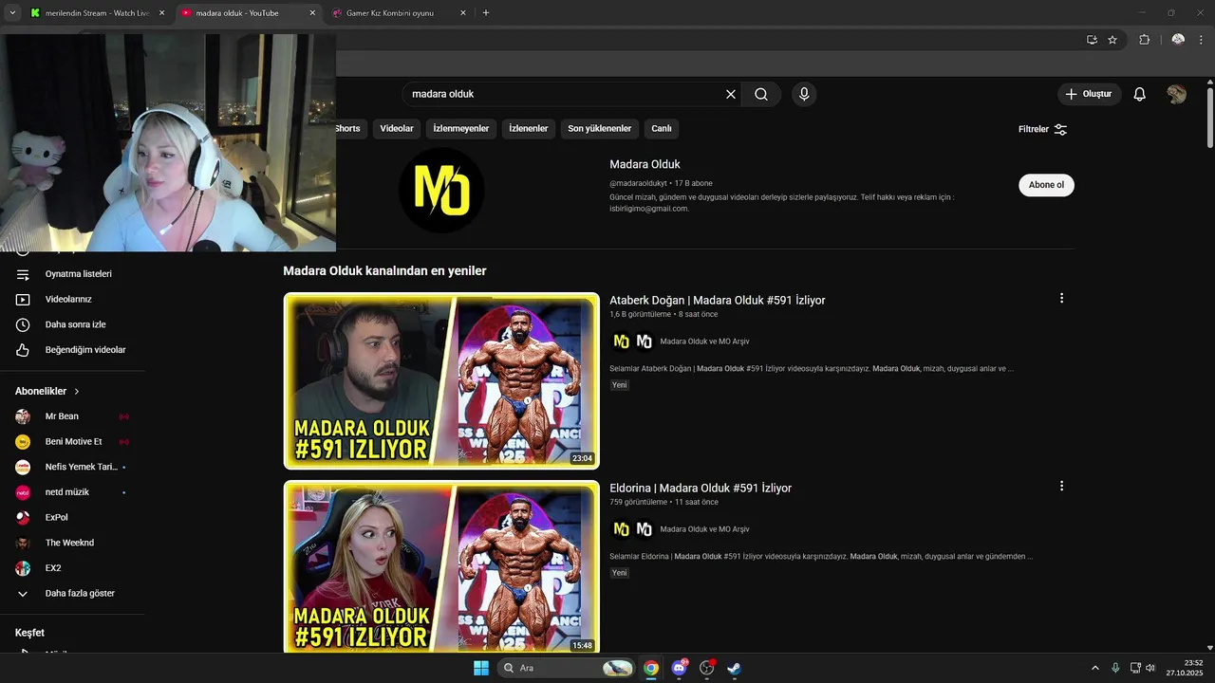The width and height of the screenshot is (1215, 683).
Task: Subscribe with the Abone ol button
Action: [1046, 185]
